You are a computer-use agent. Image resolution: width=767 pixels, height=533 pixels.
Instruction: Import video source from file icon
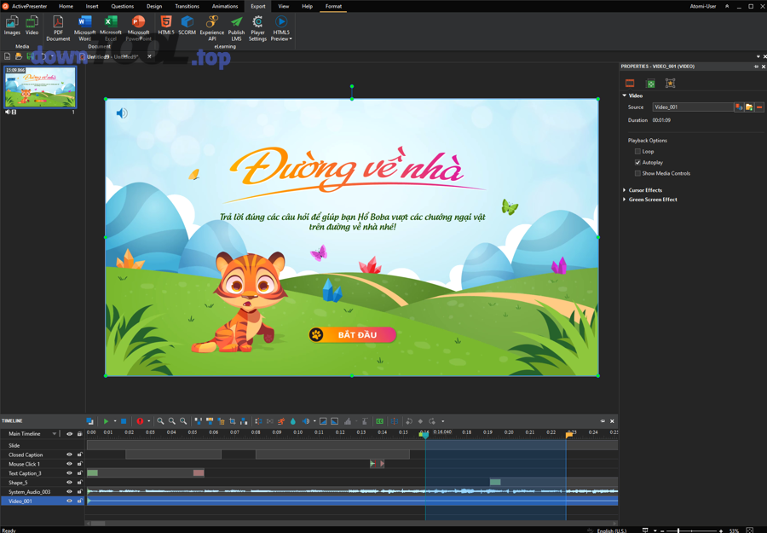pos(749,107)
